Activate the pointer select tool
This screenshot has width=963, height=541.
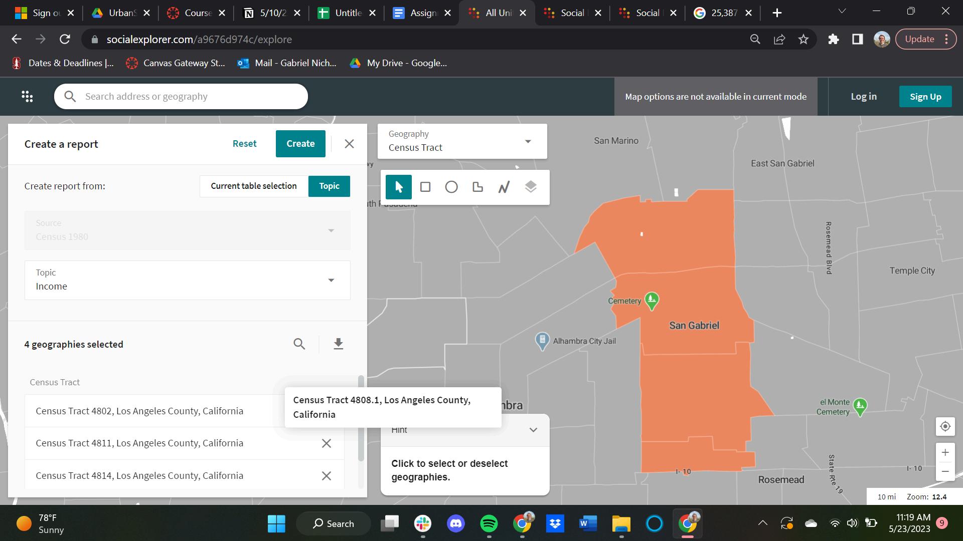pos(399,187)
